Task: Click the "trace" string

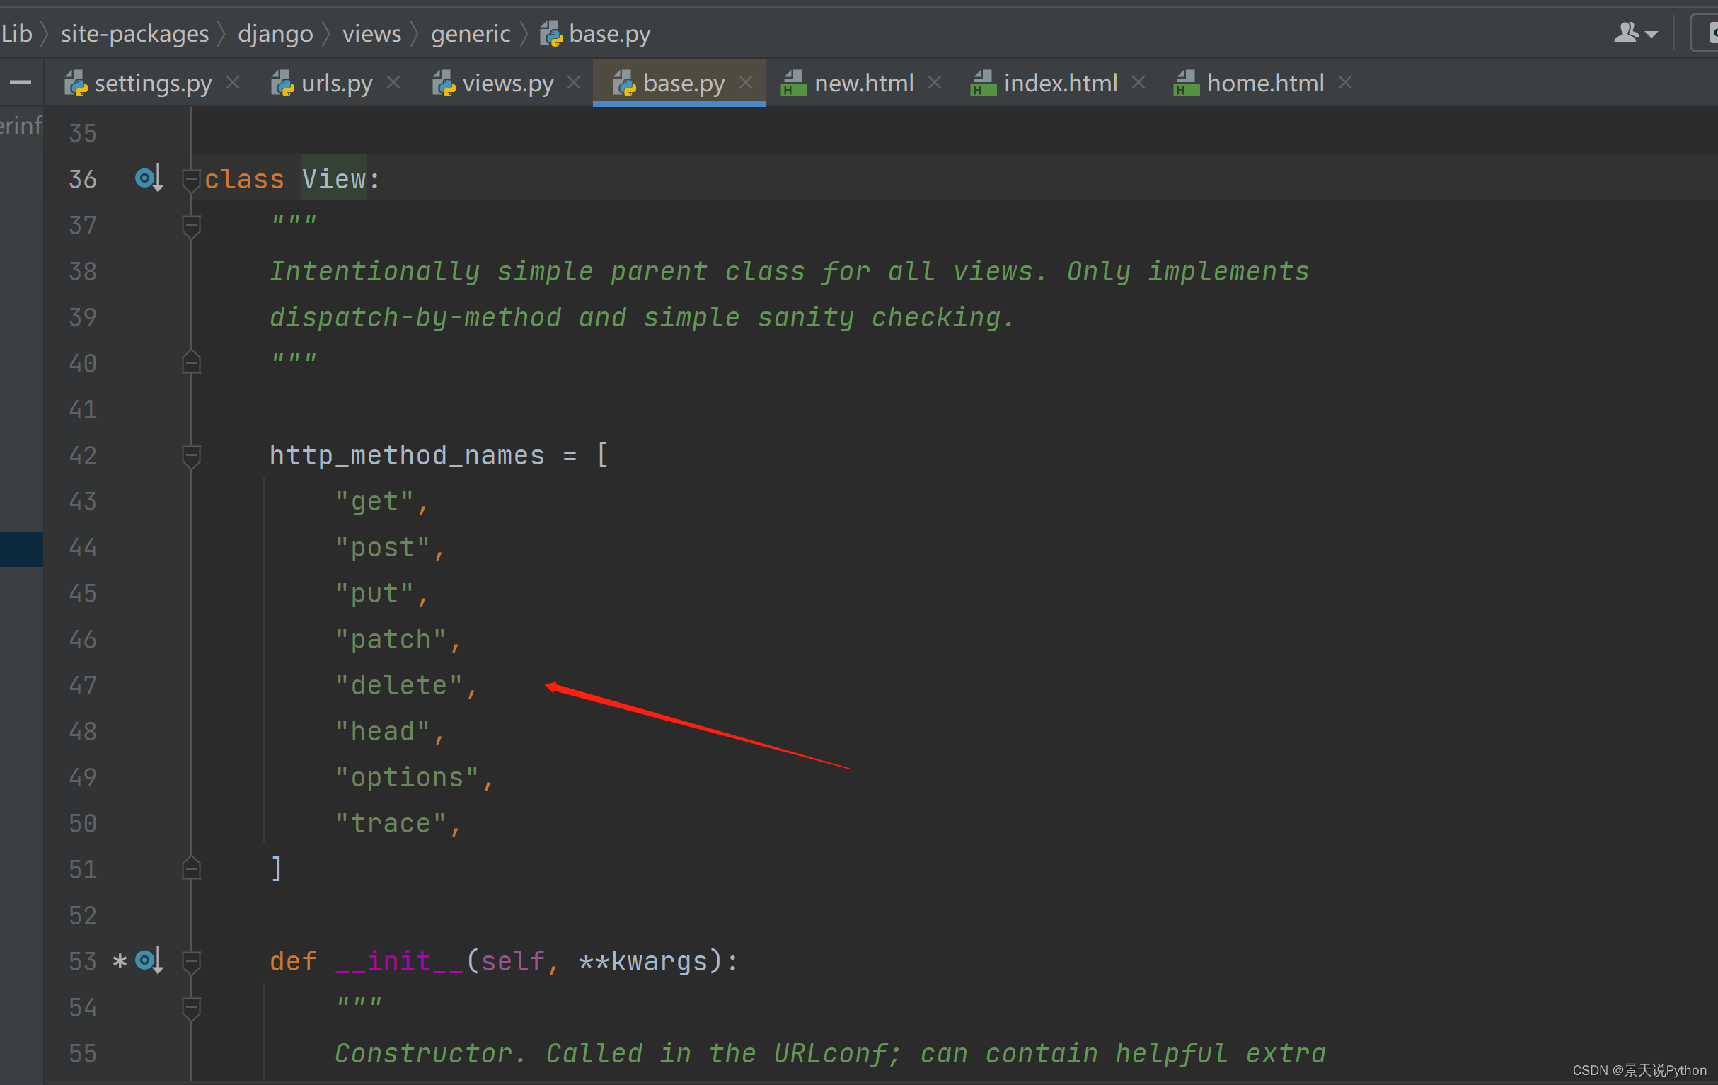Action: 391,823
